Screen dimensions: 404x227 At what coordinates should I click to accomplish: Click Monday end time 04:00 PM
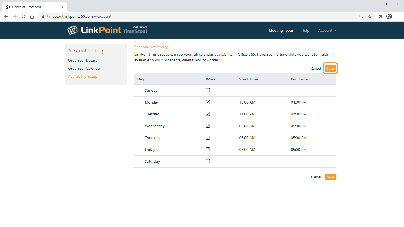tap(299, 102)
